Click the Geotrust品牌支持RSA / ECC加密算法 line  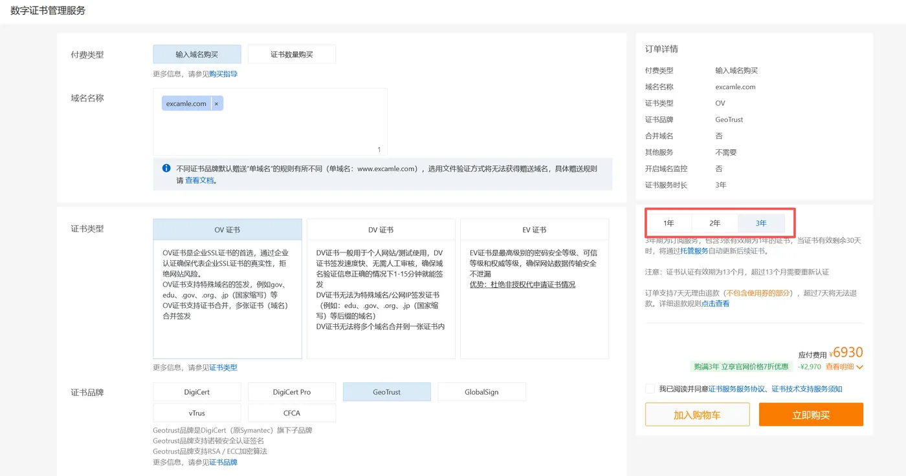tap(210, 451)
